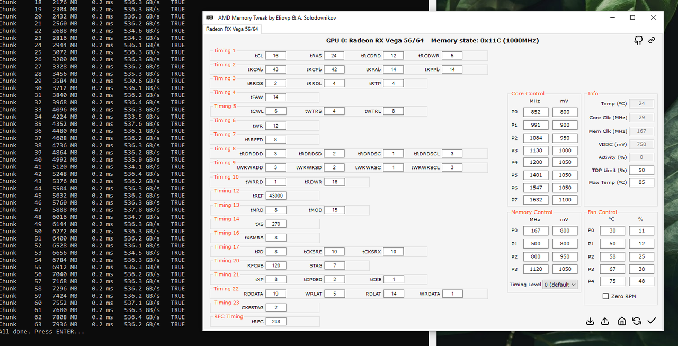The height and width of the screenshot is (346, 678).
Task: Enable the Zero RPM checkbox
Action: 605,296
